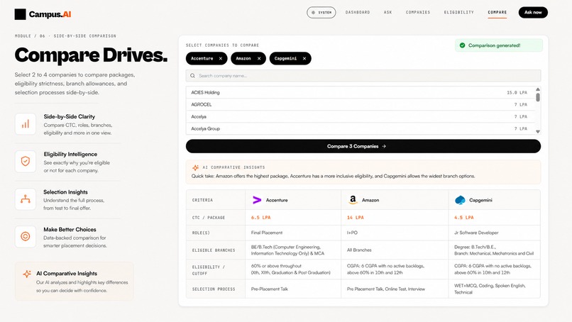Select the Accelya Group company row
572x322 pixels.
361,128
